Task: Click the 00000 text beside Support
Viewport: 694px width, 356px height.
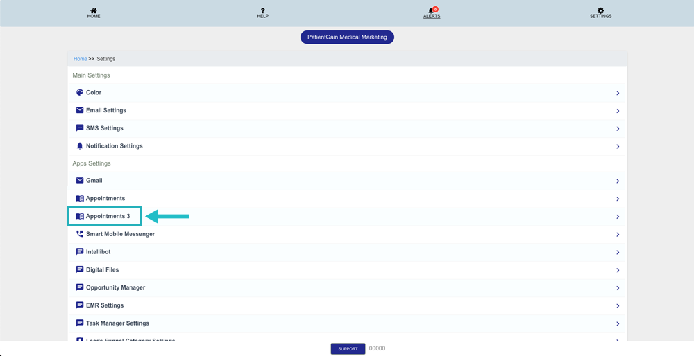Action: [377, 348]
